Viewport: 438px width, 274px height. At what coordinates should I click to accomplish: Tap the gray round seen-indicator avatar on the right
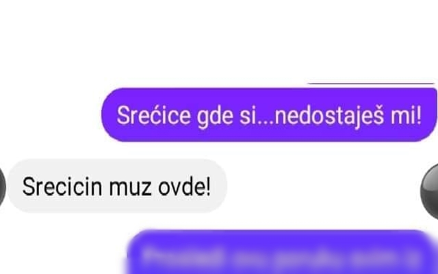[x=430, y=191]
